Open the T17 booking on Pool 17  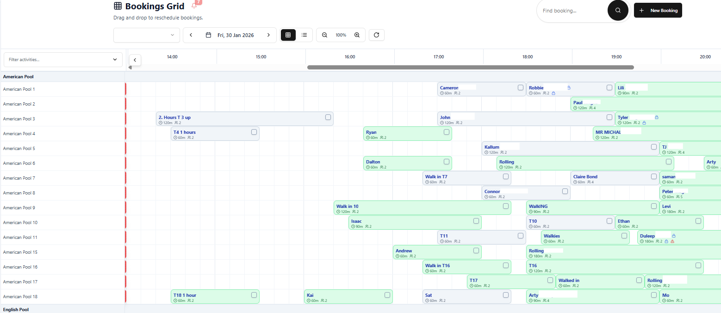(x=511, y=282)
